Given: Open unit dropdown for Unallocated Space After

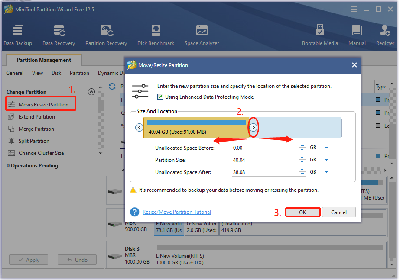Looking at the screenshot, I should (326, 172).
